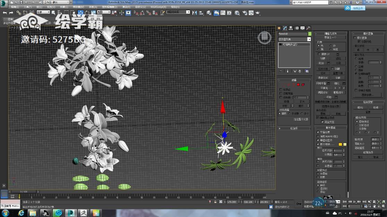The height and width of the screenshot is (217, 387).
Task: Select the Polygon sub-object level icon
Action: 298,84
